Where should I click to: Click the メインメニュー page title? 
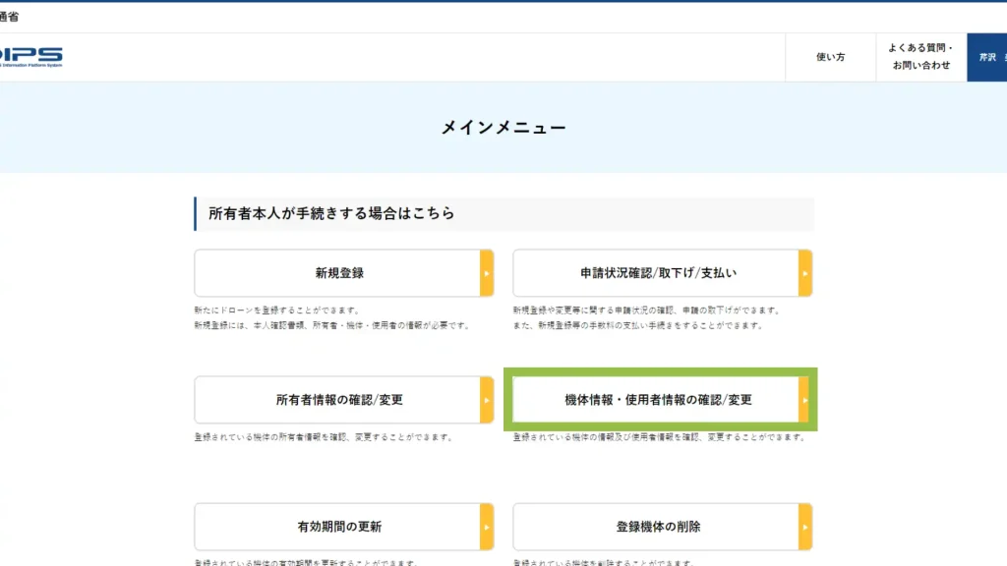click(503, 128)
